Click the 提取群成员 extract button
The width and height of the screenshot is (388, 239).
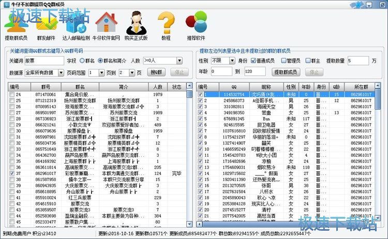click(x=286, y=72)
